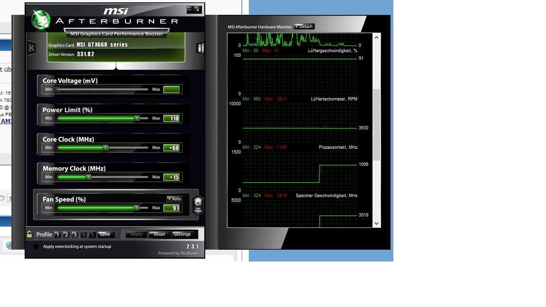Click the Fan Speed slider handle
Viewport: 546px width, 307px height.
pyautogui.click(x=136, y=208)
